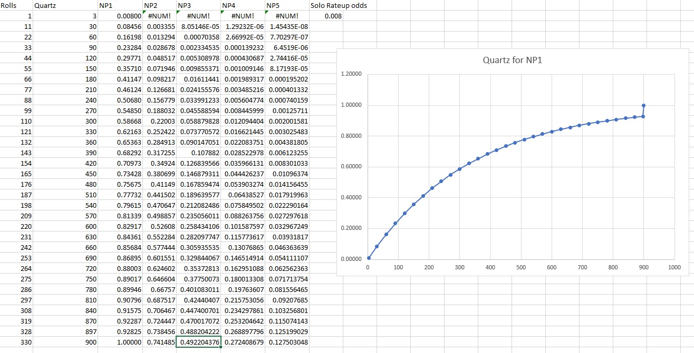Click the chart vertical axis label 1.20000
This screenshot has width=694, height=353.
[351, 75]
